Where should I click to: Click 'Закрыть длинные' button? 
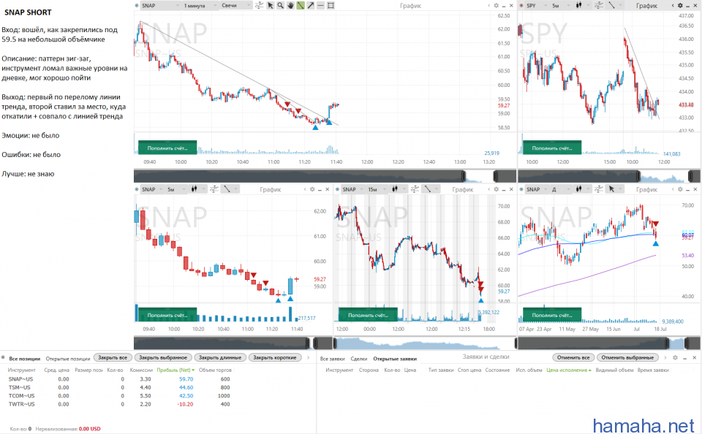click(x=220, y=357)
